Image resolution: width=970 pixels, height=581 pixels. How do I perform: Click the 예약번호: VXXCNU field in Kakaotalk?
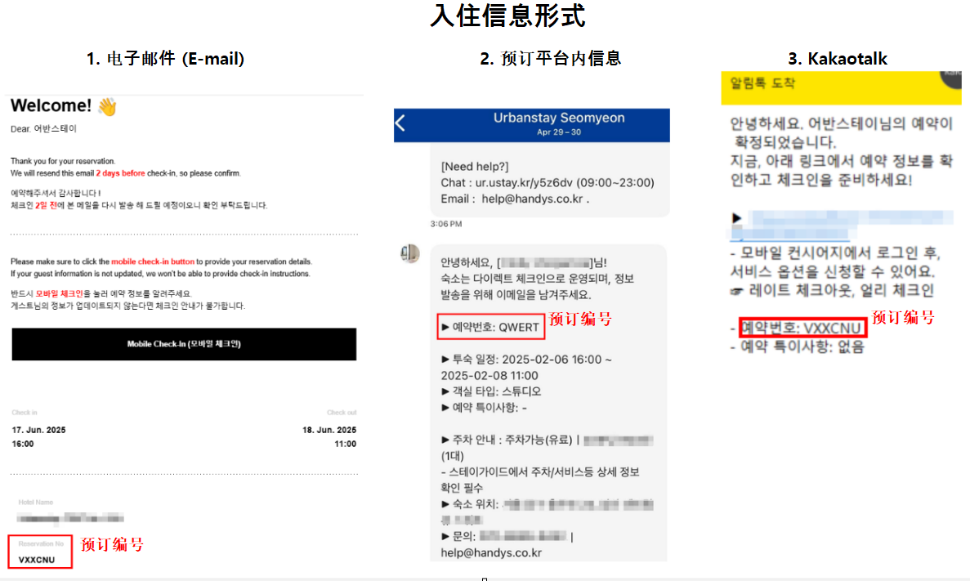[x=803, y=328]
